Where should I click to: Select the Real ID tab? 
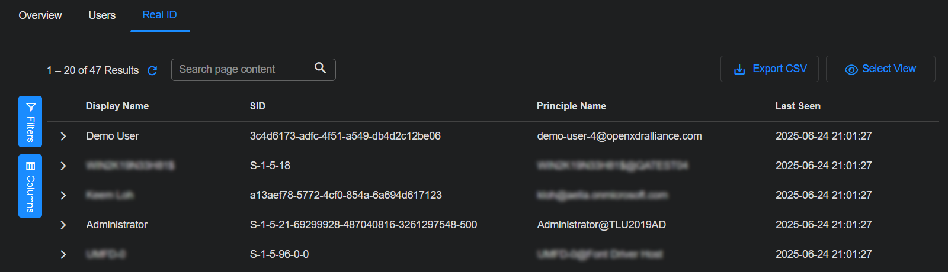coord(159,15)
